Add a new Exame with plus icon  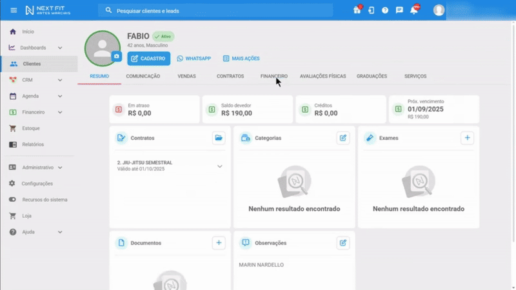pyautogui.click(x=467, y=138)
